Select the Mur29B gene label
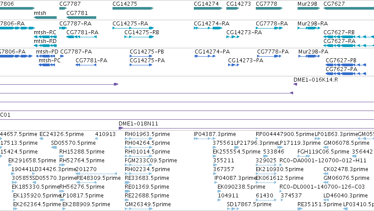This screenshot has height=211, width=374. 307,4
